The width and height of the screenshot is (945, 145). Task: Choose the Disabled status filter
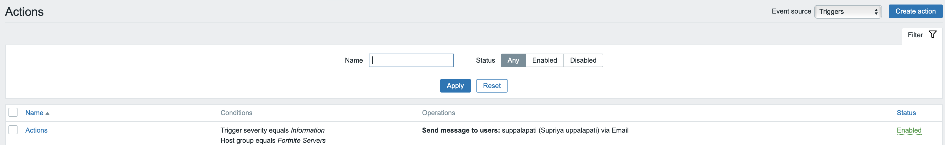coord(583,60)
